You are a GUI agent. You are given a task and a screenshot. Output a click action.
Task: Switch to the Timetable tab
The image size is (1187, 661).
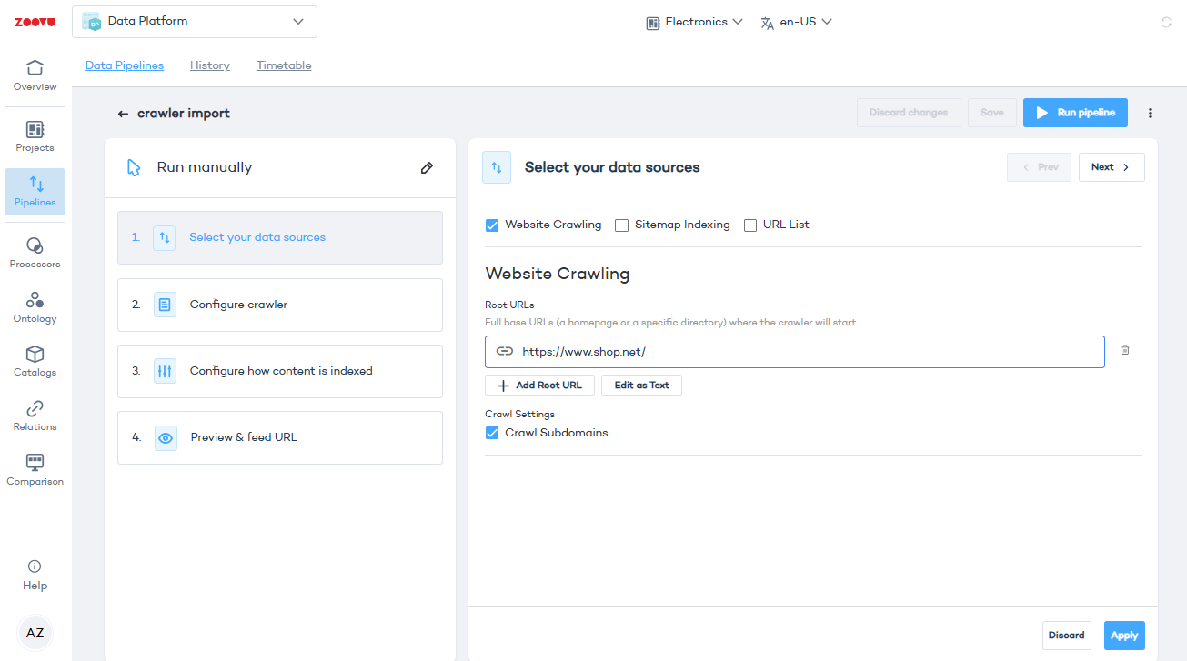pos(284,65)
